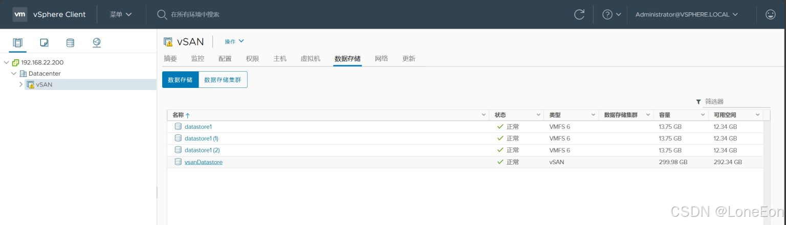This screenshot has height=225, width=786.
Task: Open the 容量 column dropdown arrow
Action: coord(703,115)
